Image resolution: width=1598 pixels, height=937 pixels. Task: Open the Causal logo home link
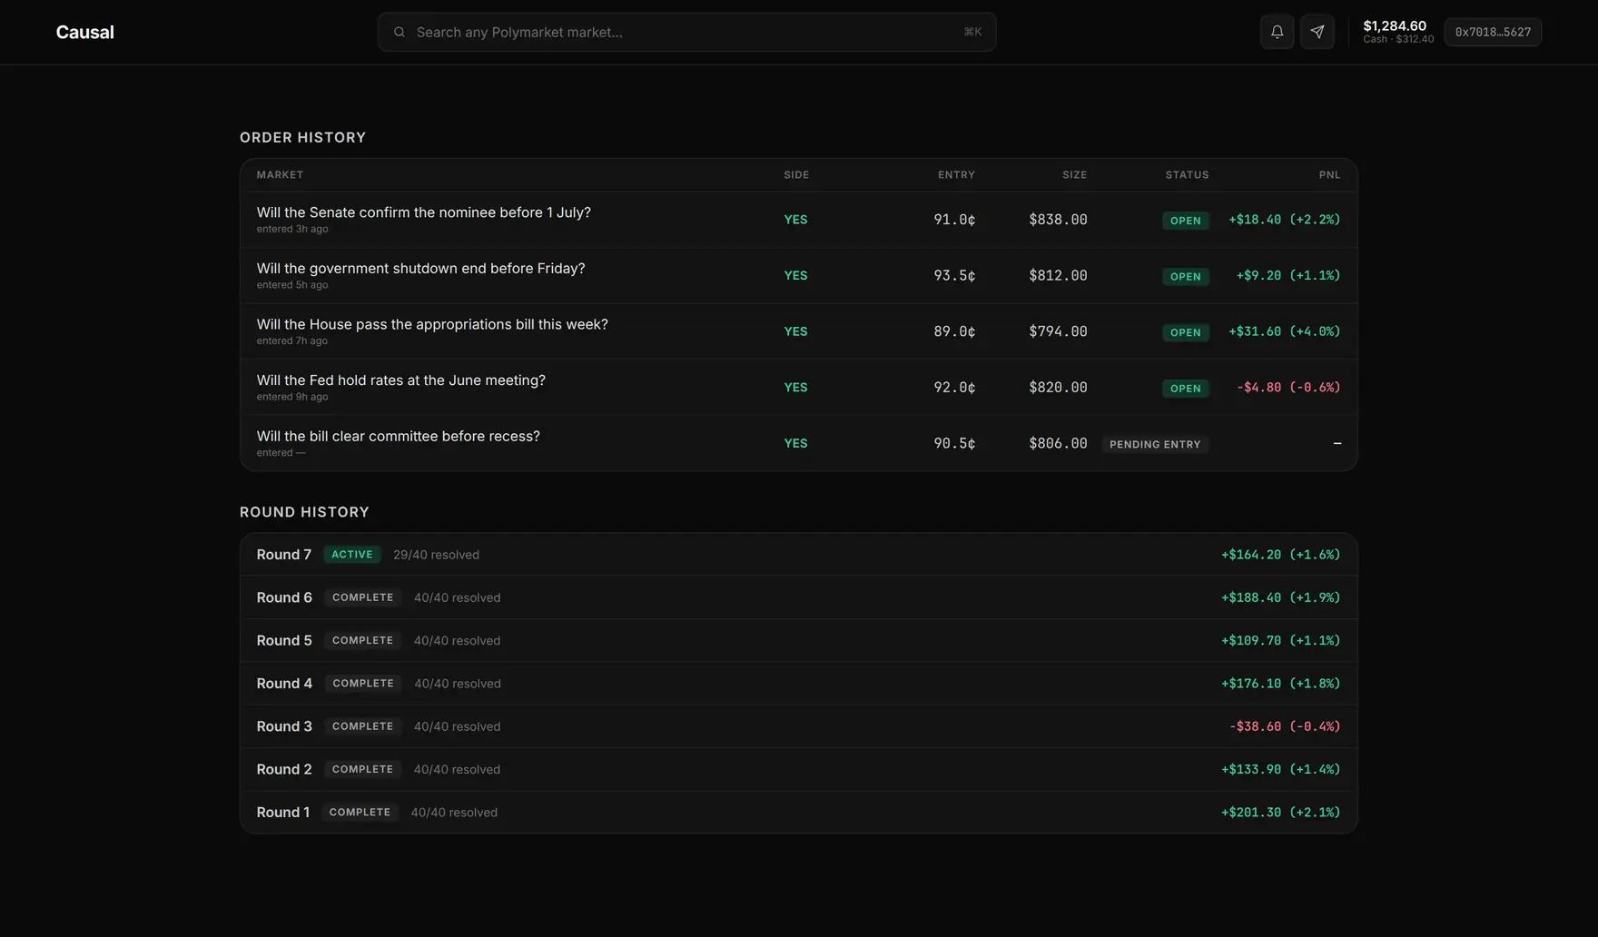pyautogui.click(x=84, y=32)
